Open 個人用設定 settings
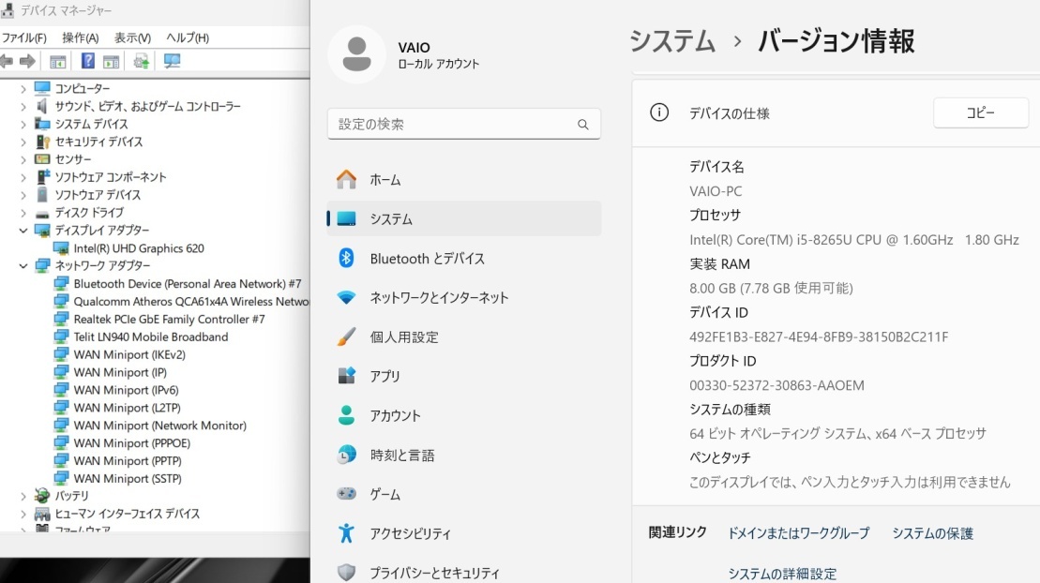 pyautogui.click(x=463, y=336)
